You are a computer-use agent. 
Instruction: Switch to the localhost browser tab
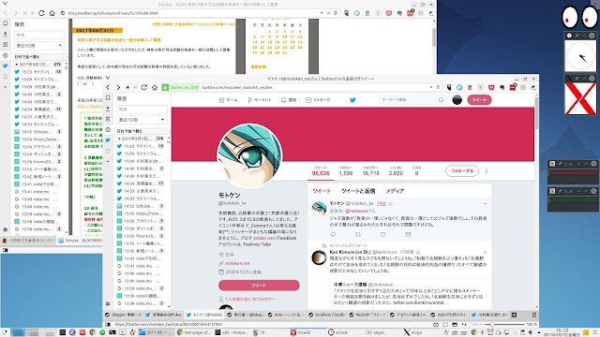pos(325,315)
